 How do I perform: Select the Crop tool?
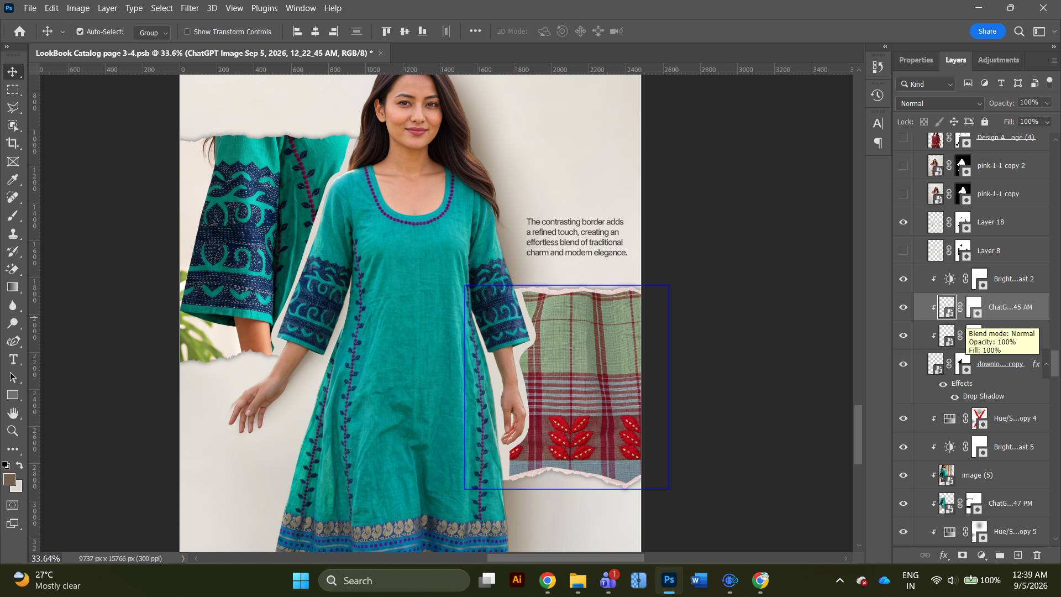point(13,143)
